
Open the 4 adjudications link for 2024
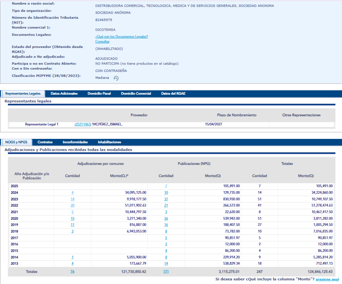(72, 192)
